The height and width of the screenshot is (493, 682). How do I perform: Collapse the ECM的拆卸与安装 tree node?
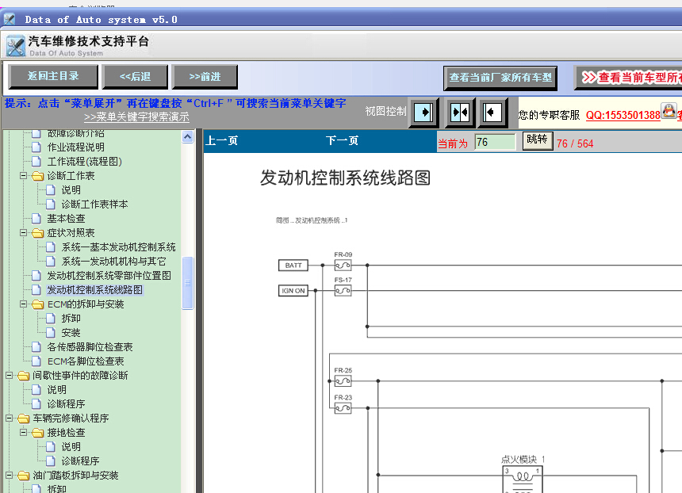(23, 304)
